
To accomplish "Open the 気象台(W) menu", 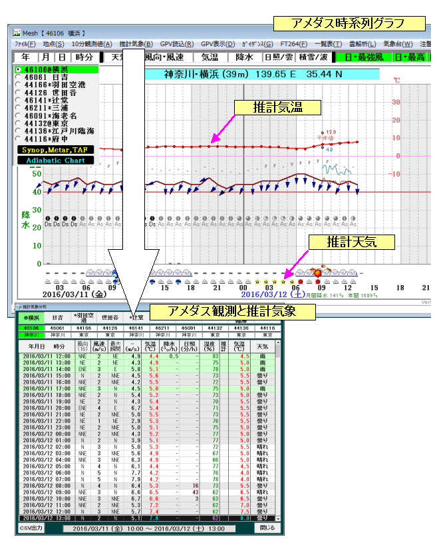I will pyautogui.click(x=398, y=44).
